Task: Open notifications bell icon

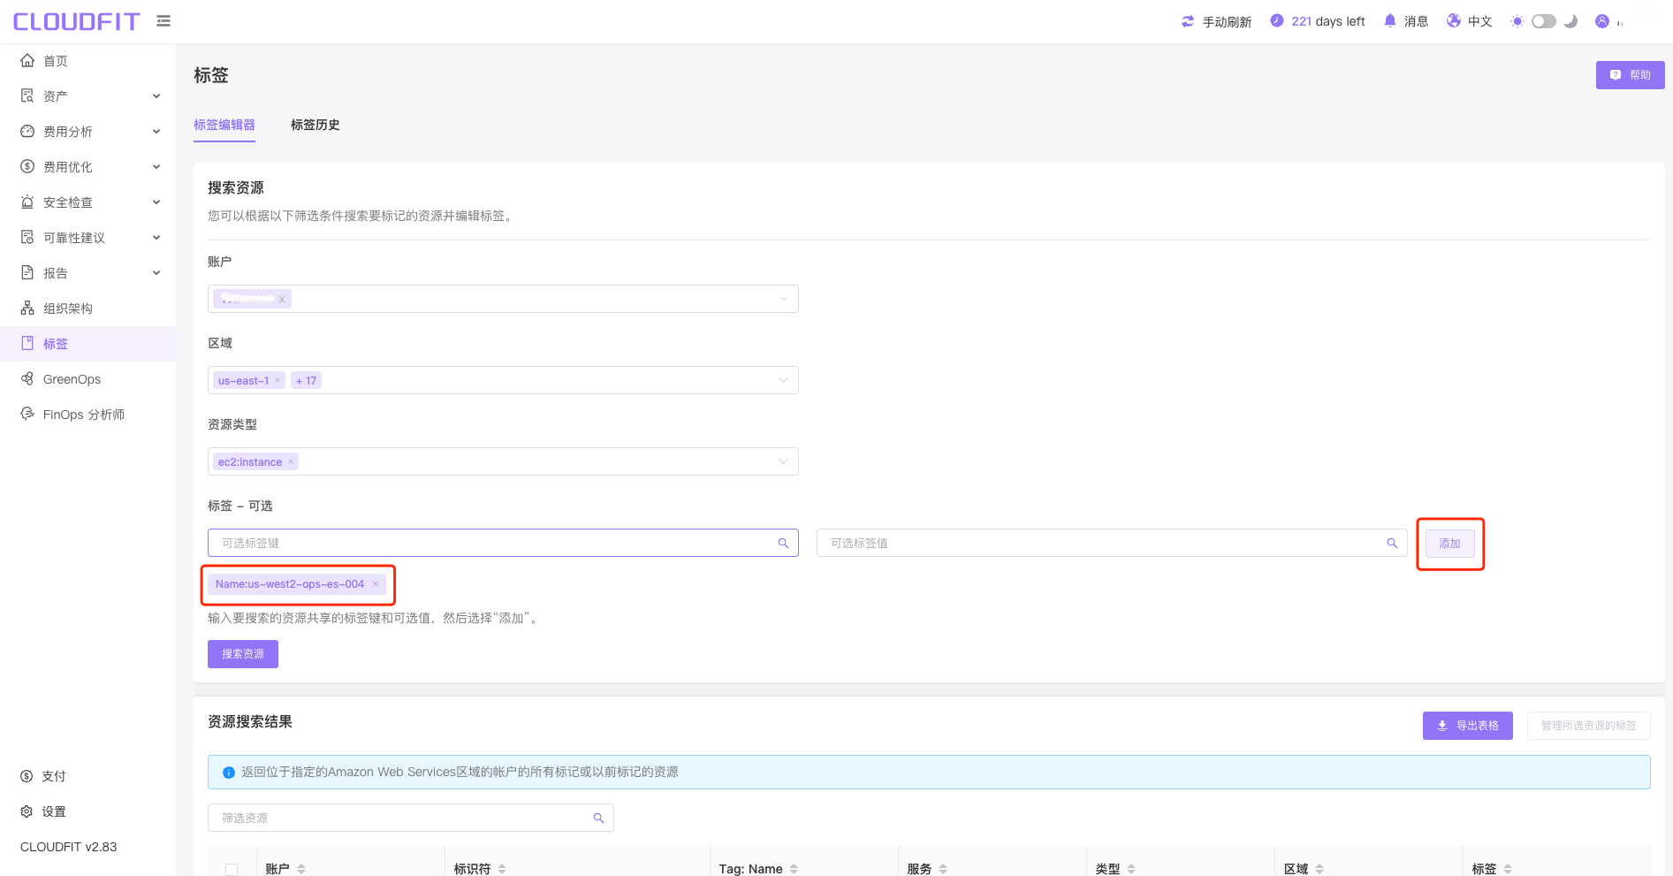Action: click(x=1389, y=20)
